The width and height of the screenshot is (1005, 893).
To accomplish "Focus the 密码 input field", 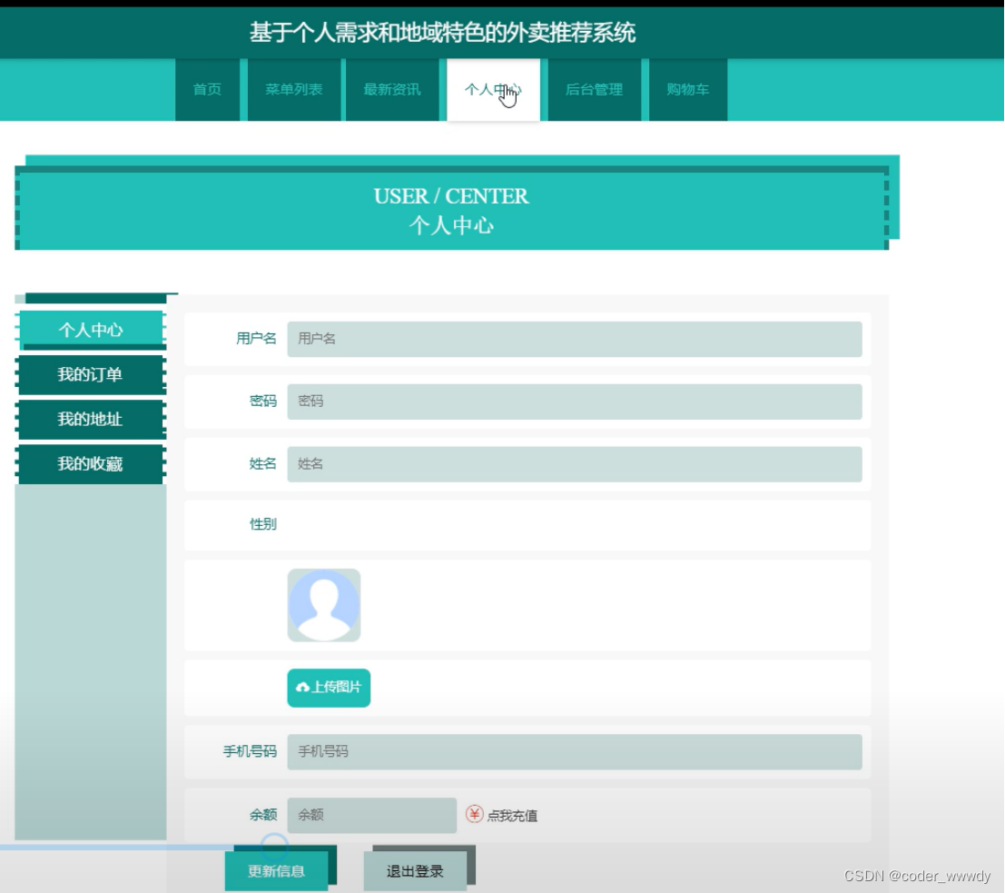I will click(x=575, y=402).
